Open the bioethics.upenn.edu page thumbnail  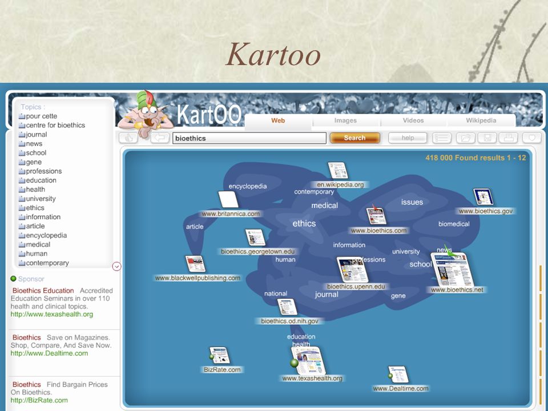point(352,269)
